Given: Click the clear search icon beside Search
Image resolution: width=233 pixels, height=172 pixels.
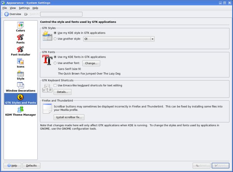Looking at the screenshot, I should pyautogui.click(x=26, y=14).
